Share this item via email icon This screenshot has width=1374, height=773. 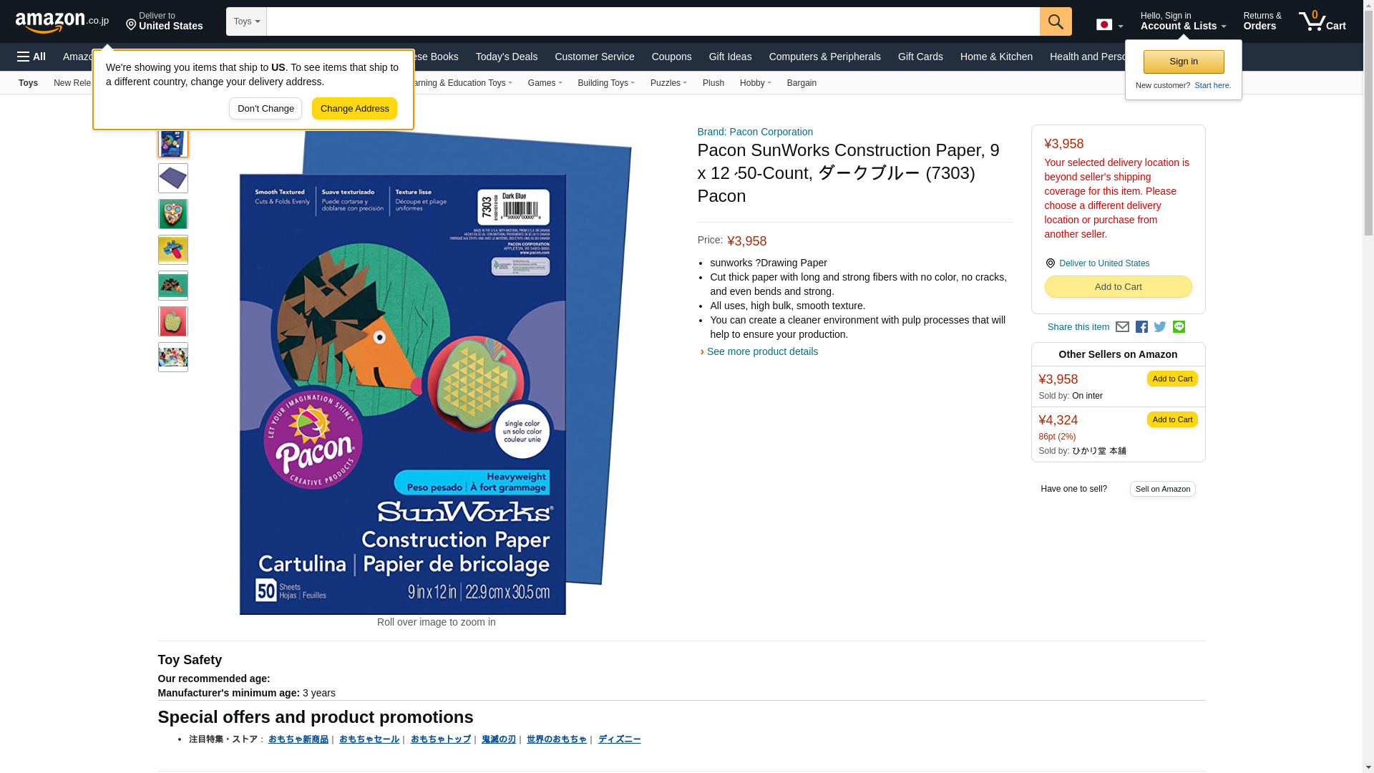point(1122,327)
